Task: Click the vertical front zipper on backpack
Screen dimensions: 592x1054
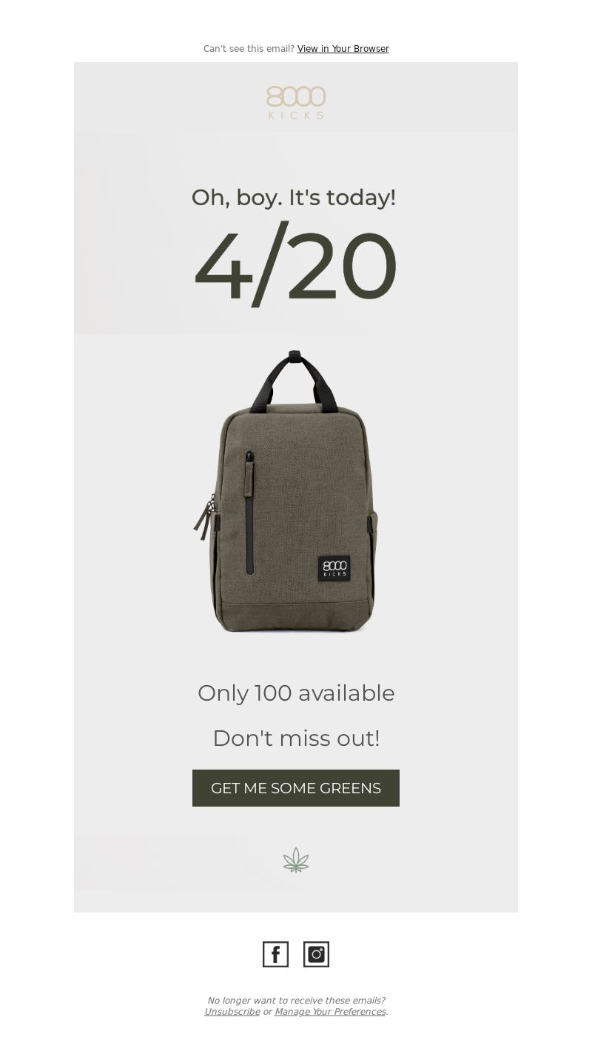Action: click(250, 513)
